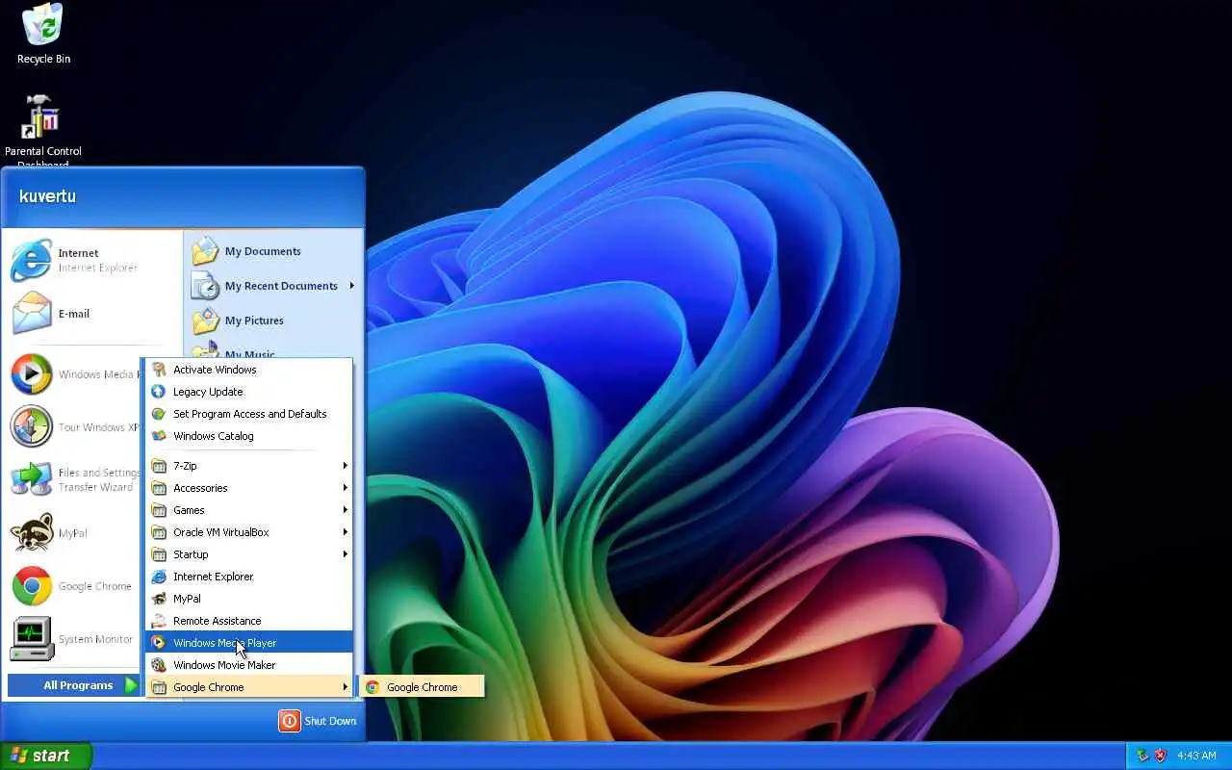Launch MyPal raccoon icon in Start menu left column

pos(31,533)
